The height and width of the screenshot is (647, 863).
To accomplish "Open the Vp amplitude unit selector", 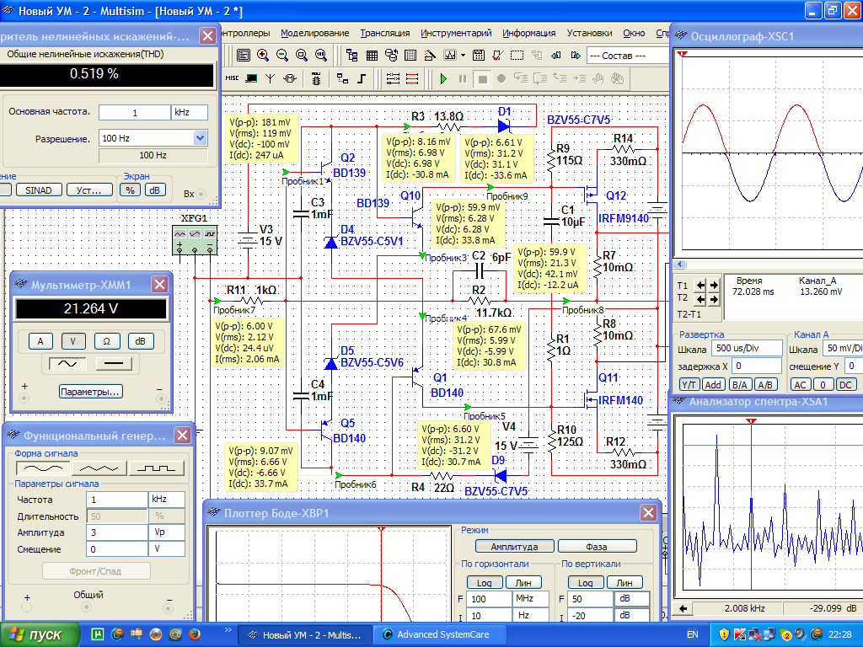I will click(x=167, y=532).
